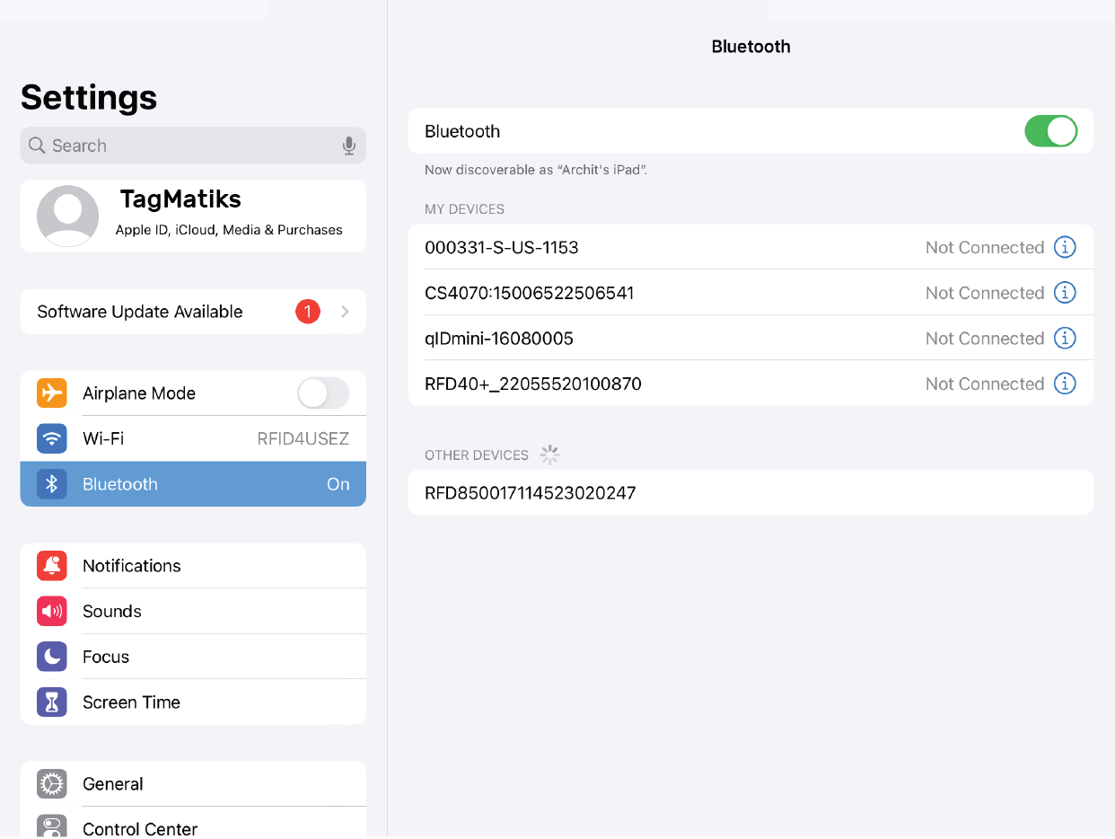Open TagMatiks Apple ID profile
The image size is (1115, 839).
(x=229, y=215)
